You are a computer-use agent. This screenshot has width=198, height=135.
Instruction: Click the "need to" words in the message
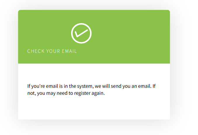click(65, 93)
